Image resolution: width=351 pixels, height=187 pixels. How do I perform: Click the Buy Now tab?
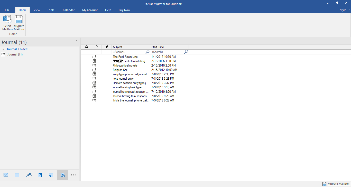(x=124, y=10)
